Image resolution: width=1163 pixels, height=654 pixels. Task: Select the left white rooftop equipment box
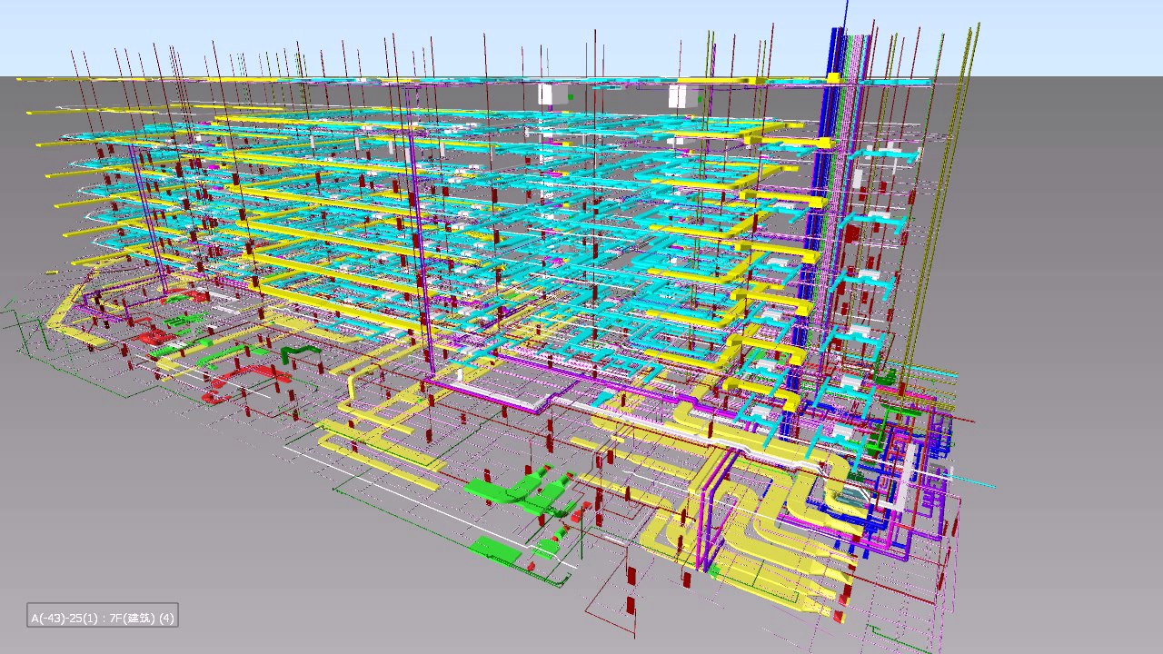coord(545,94)
